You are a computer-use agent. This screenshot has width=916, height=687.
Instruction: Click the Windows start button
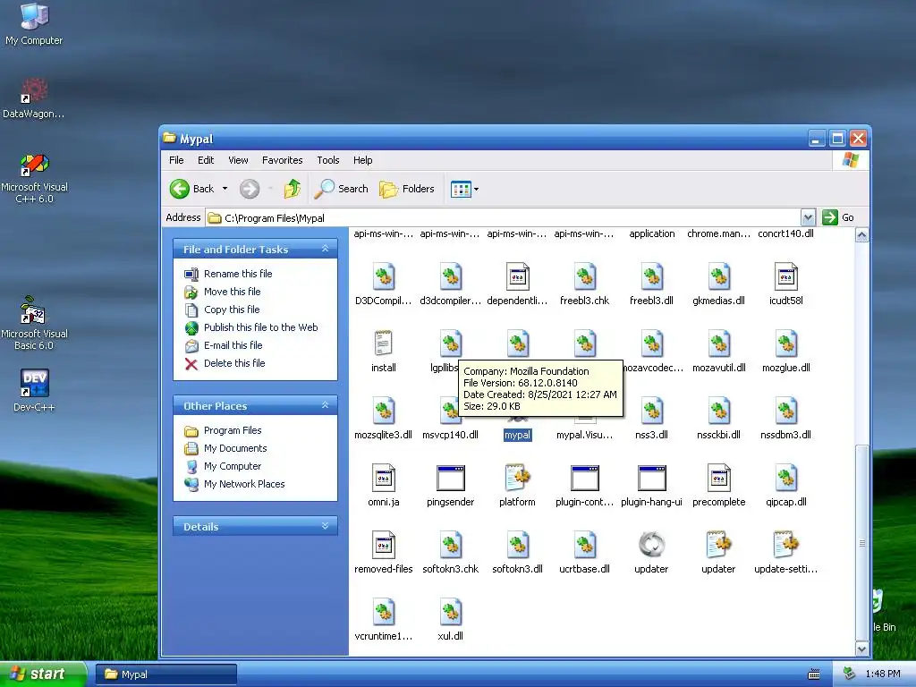tap(43, 674)
